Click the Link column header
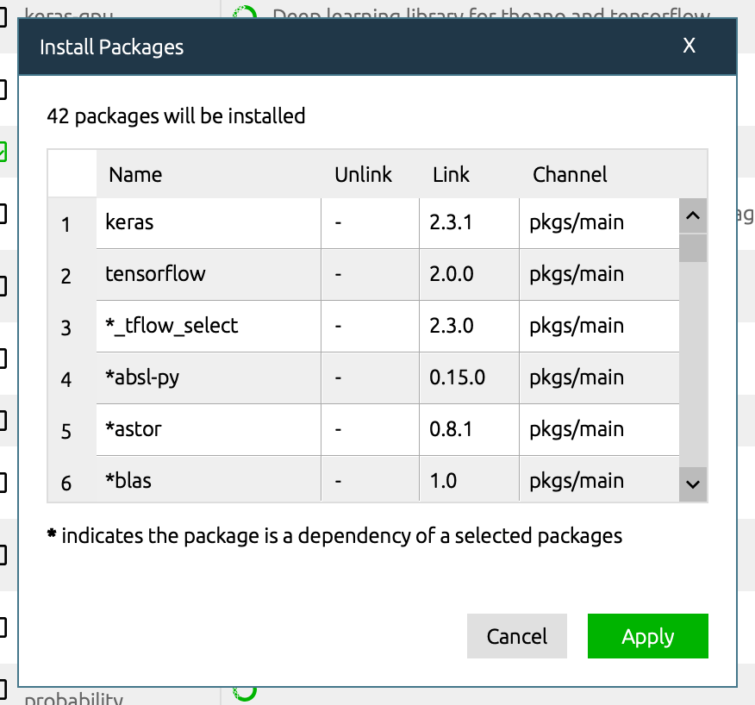Viewport: 755px width, 705px height. click(451, 175)
